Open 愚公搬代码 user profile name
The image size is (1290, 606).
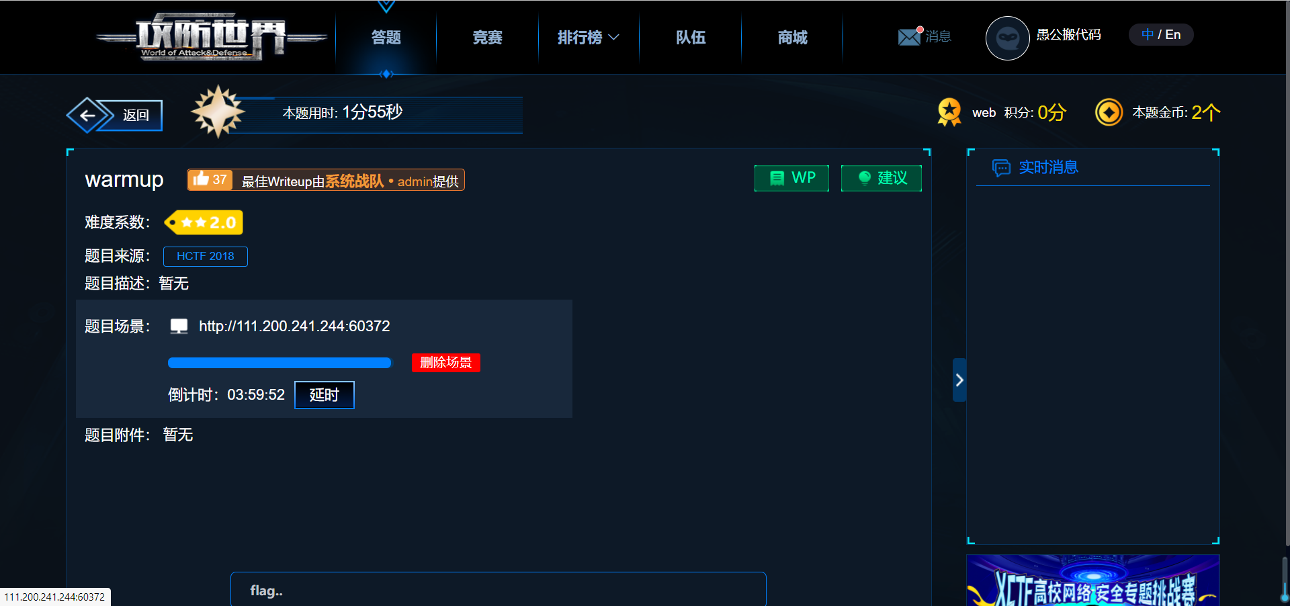pos(1069,35)
